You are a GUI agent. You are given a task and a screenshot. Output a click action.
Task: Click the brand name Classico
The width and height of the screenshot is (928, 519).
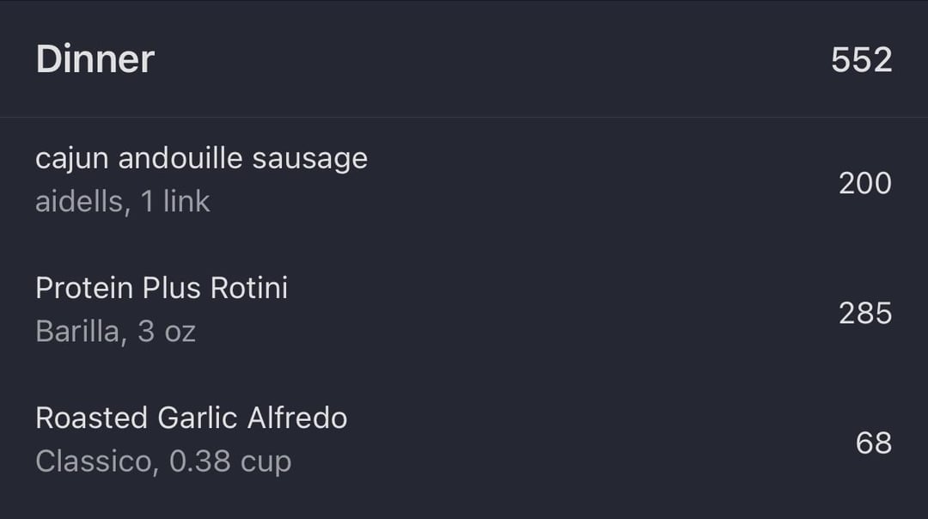(x=94, y=461)
